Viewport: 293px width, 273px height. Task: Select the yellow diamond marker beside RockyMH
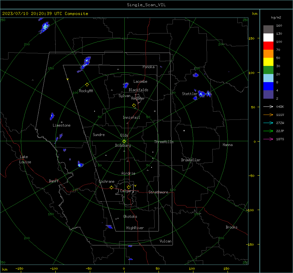click(87, 85)
